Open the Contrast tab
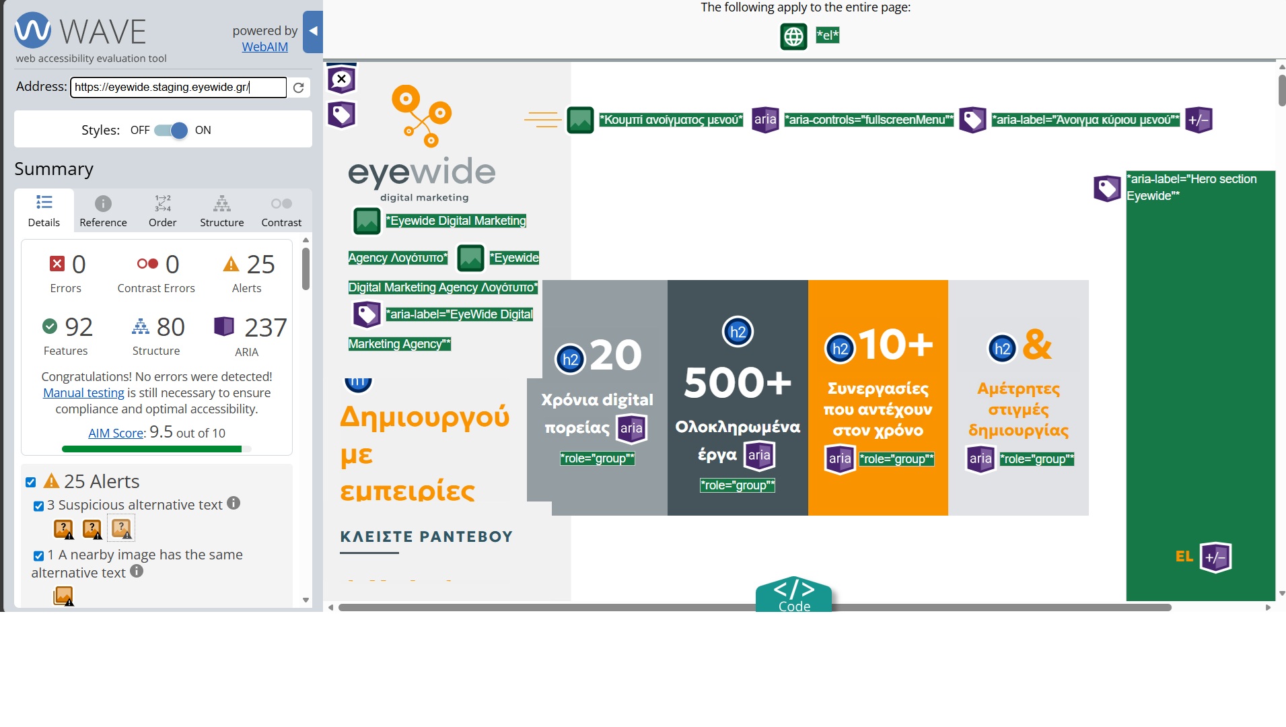This screenshot has height=727, width=1286. 281,211
